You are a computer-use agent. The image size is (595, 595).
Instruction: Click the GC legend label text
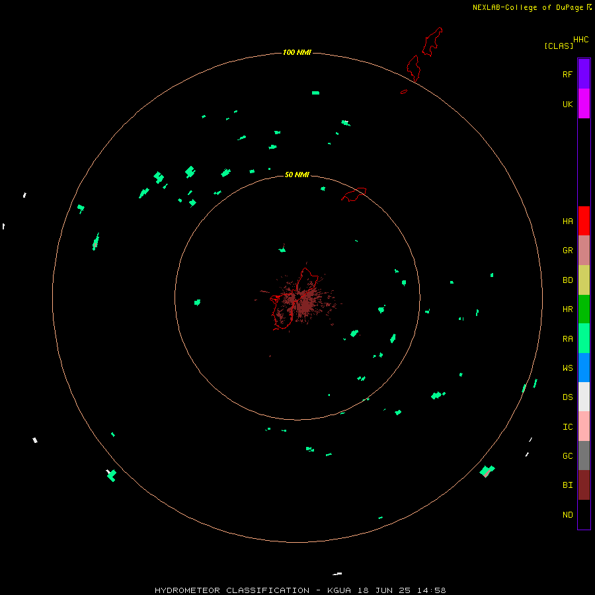567,456
